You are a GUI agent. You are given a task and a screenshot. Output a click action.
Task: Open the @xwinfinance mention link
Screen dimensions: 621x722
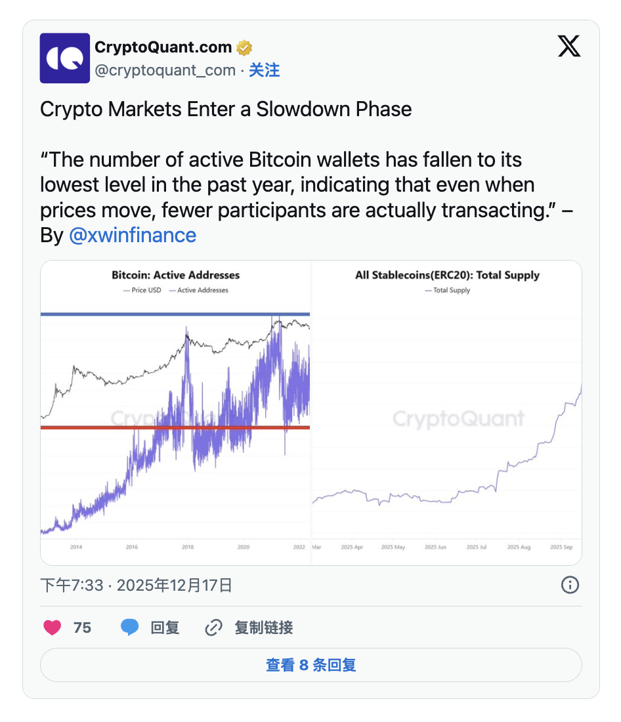(132, 235)
